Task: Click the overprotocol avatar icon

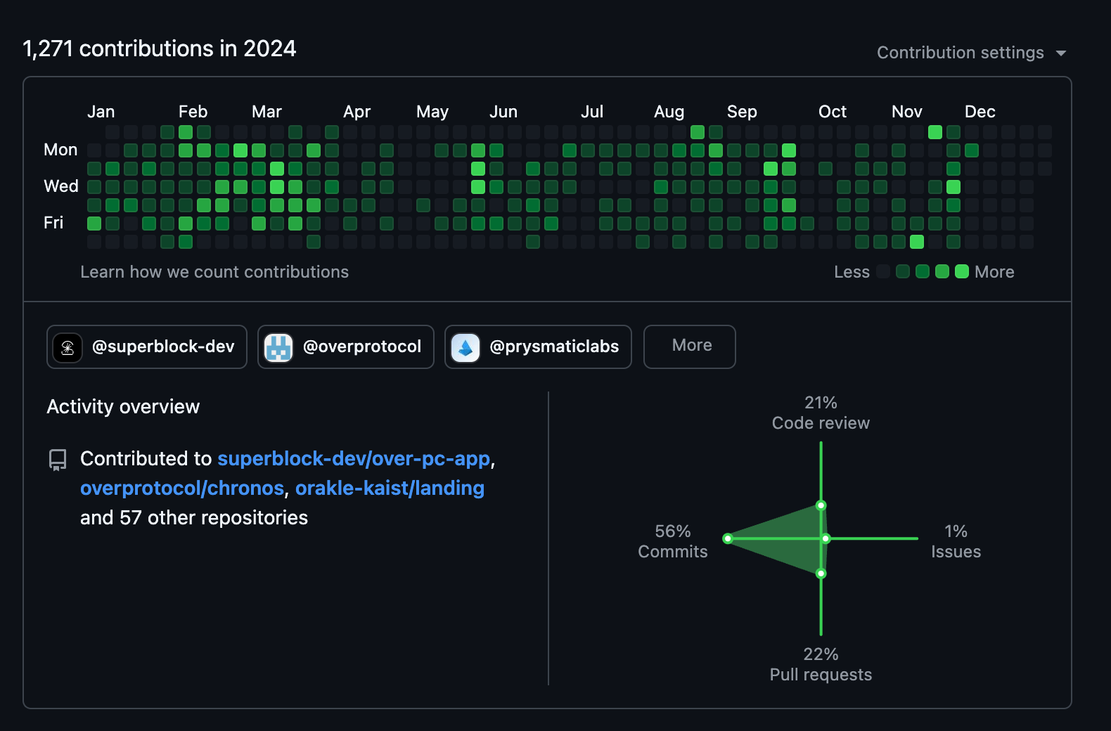Action: click(x=278, y=347)
